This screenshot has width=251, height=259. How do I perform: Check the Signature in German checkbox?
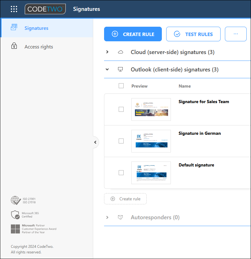(x=121, y=141)
